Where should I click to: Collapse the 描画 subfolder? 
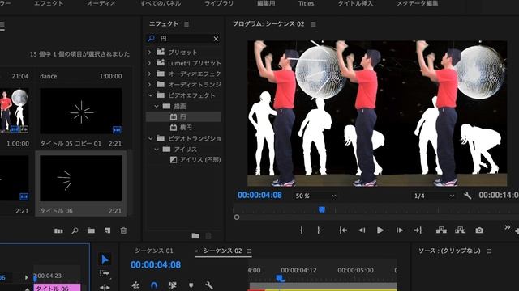tap(157, 106)
